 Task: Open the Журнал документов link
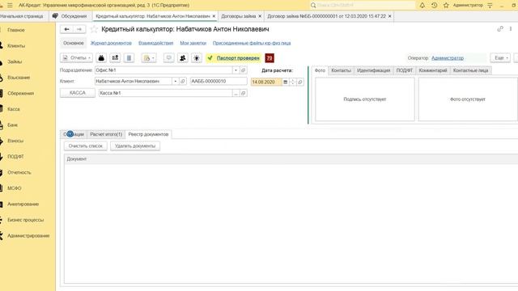coord(111,43)
